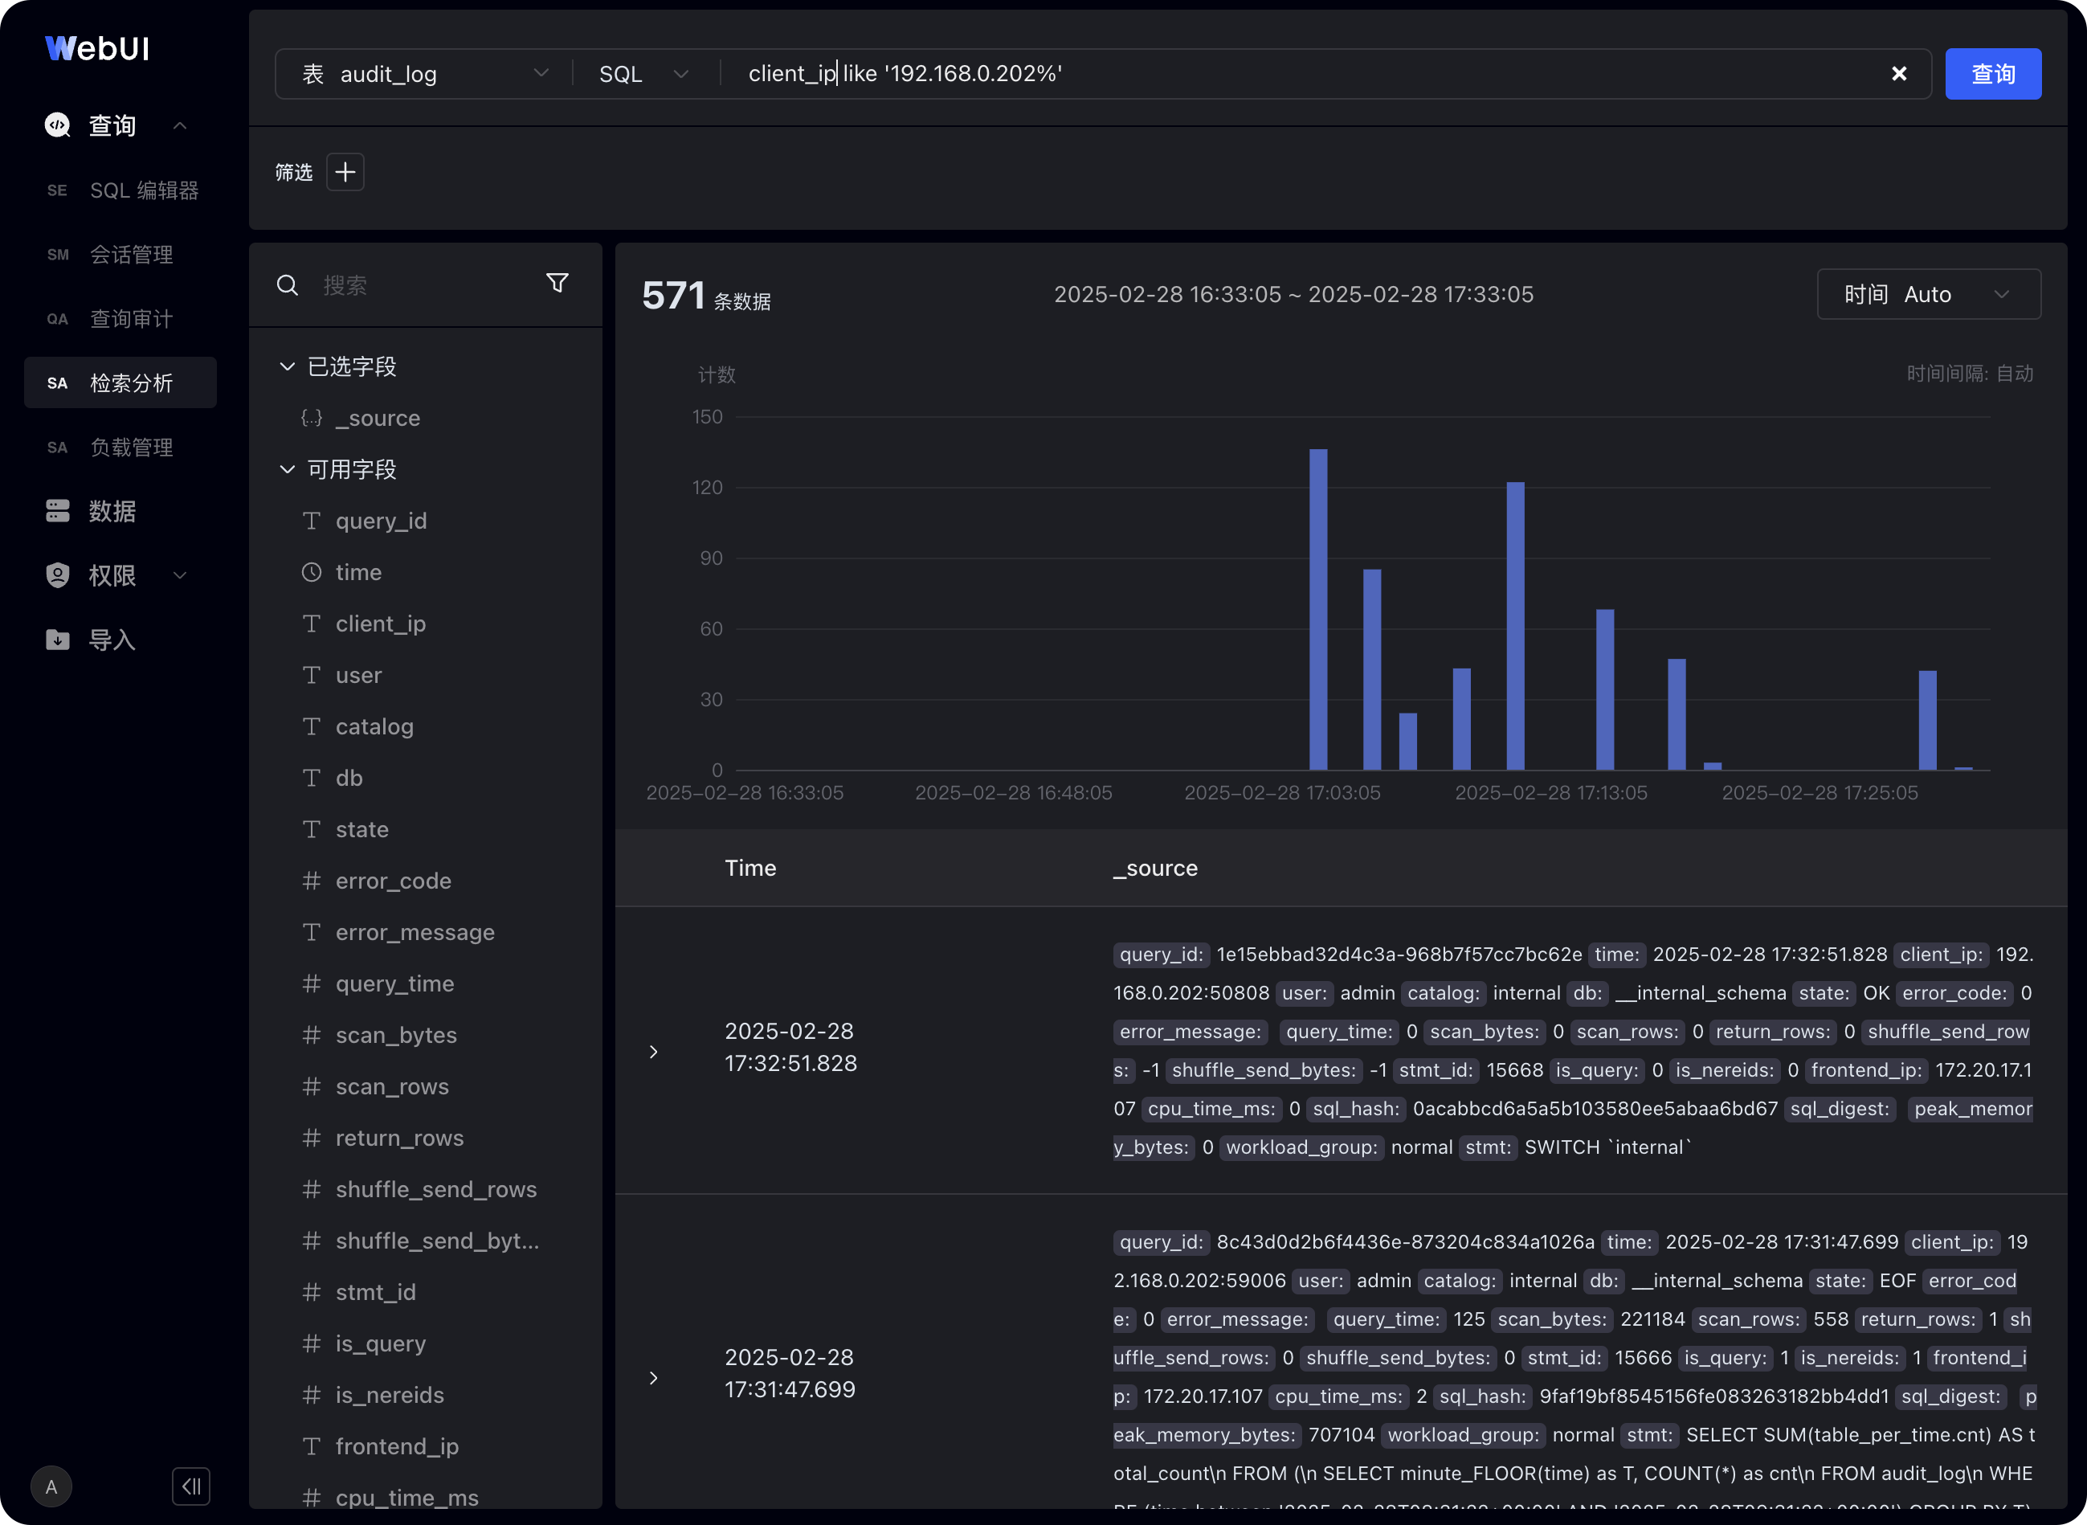Open 查询审计 menu item
This screenshot has height=1525, width=2087.
pos(120,318)
